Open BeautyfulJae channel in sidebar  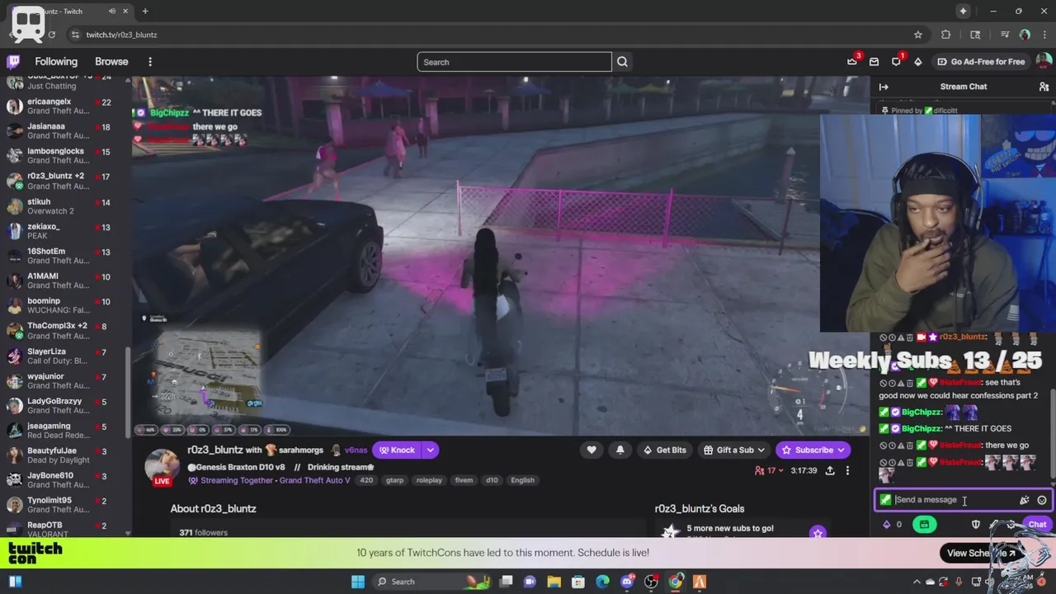click(x=66, y=455)
